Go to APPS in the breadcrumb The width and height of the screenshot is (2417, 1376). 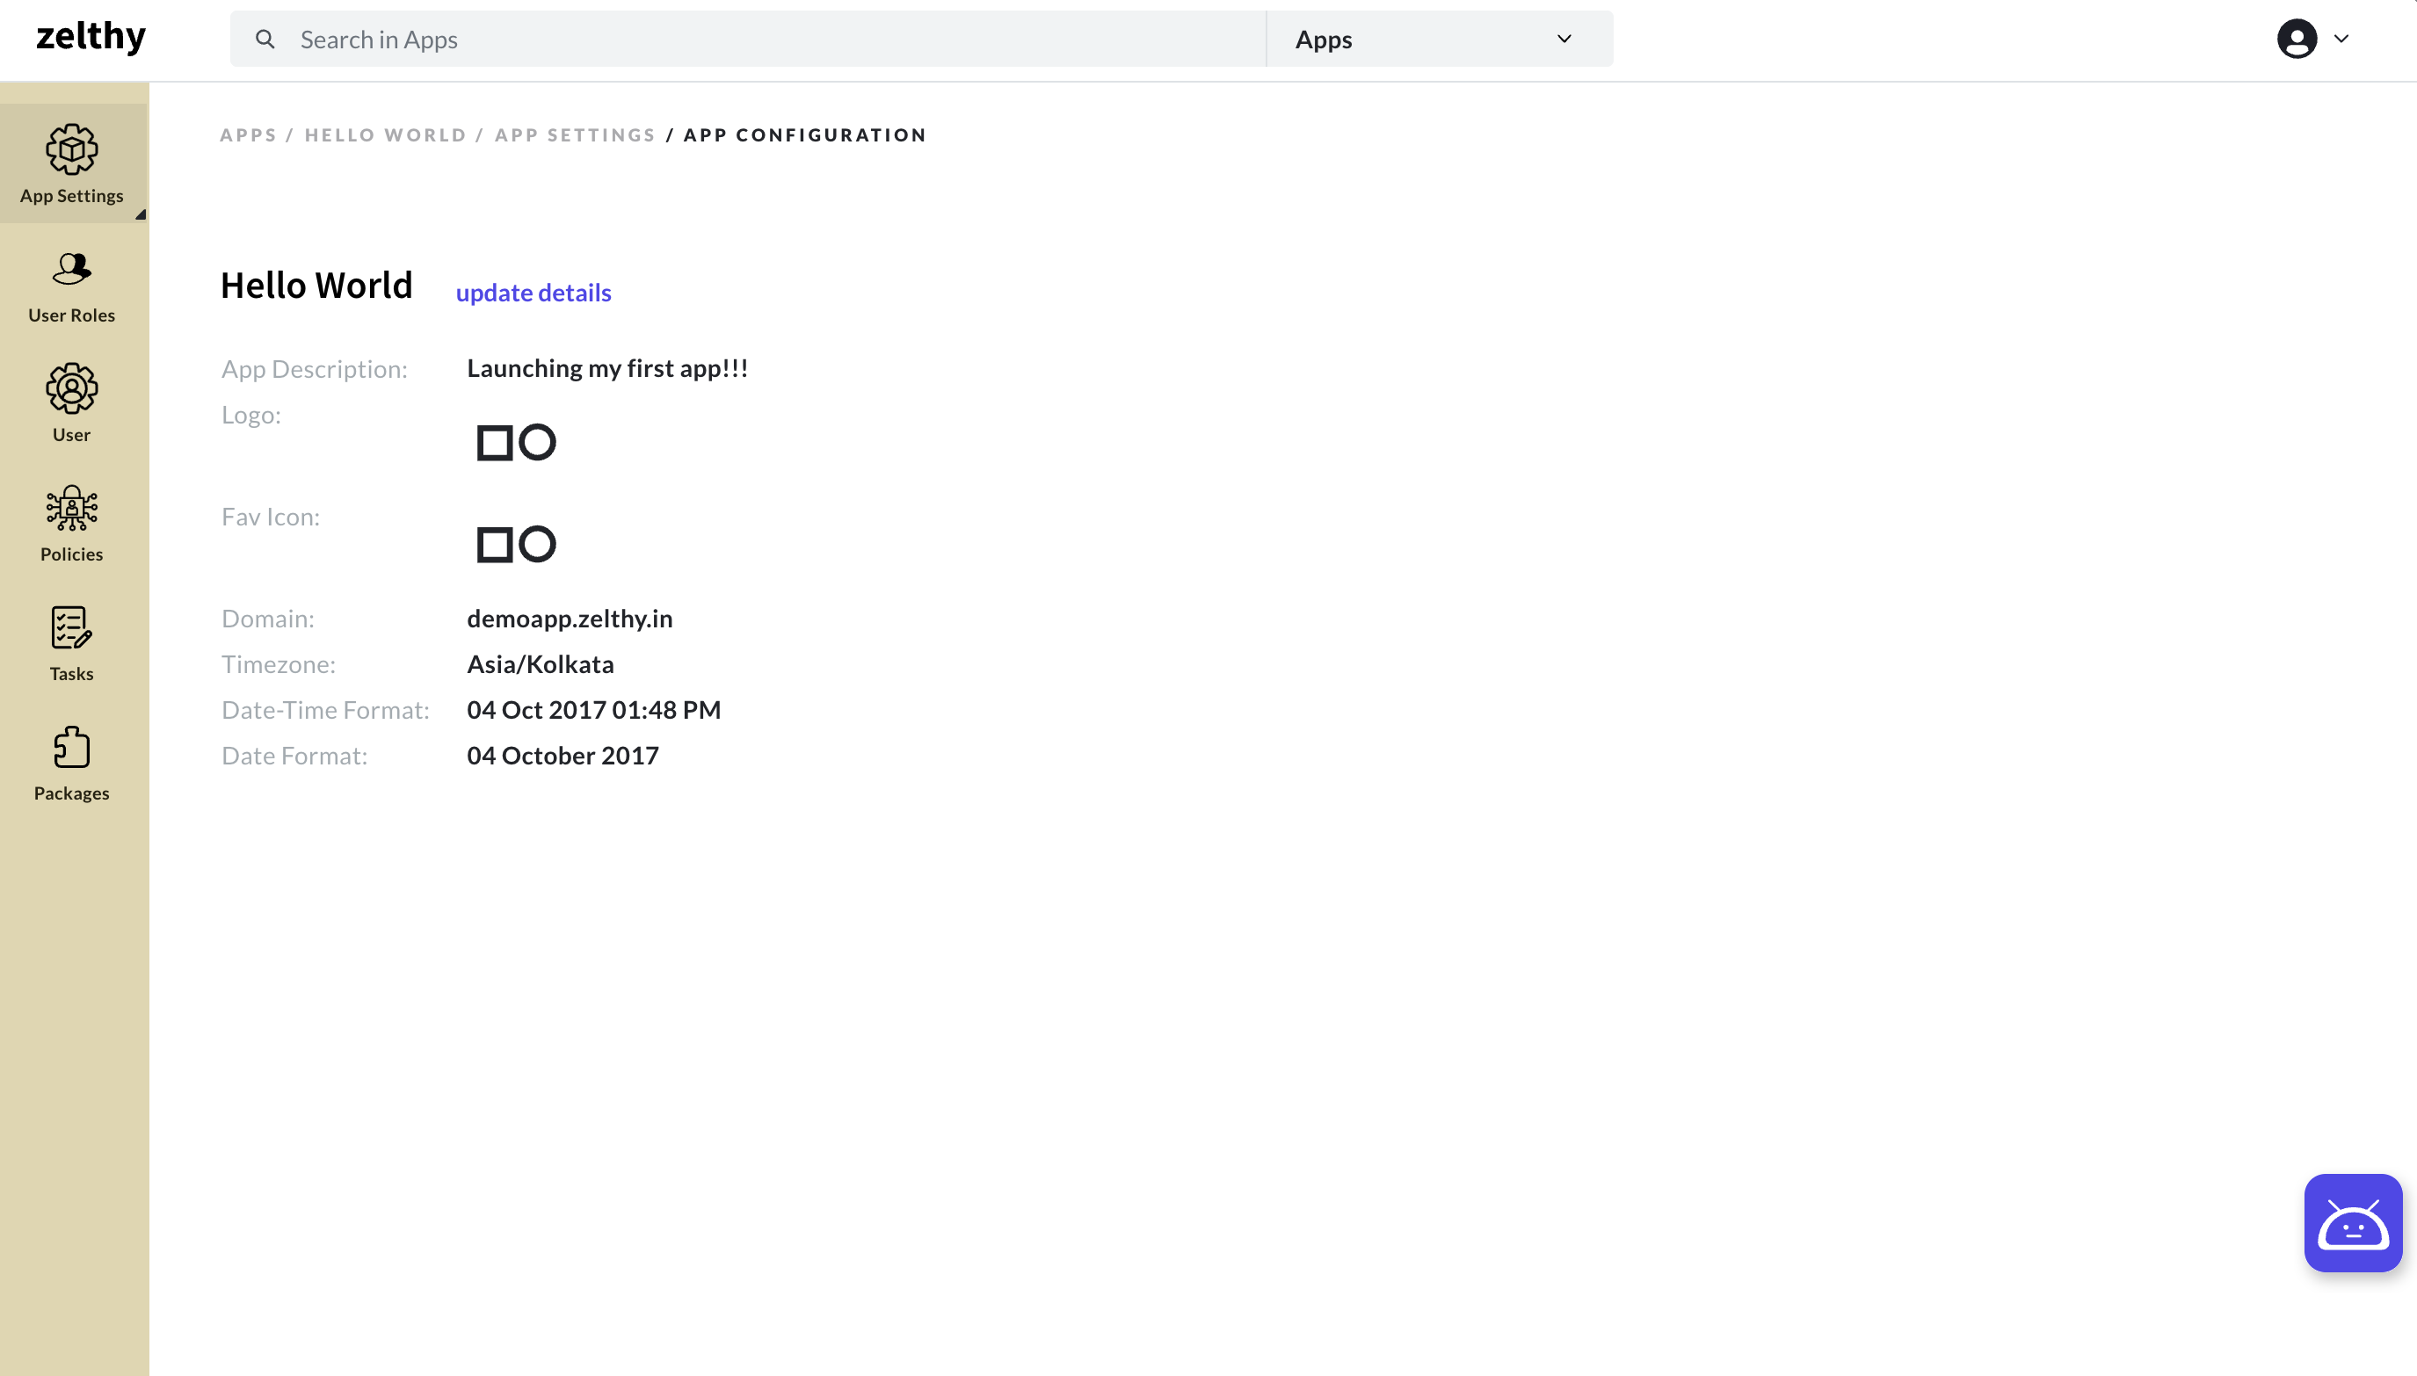[249, 134]
